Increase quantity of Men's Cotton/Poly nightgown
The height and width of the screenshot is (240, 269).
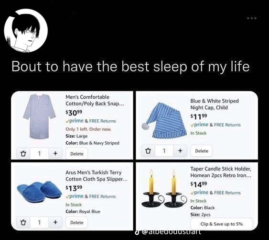pyautogui.click(x=55, y=153)
